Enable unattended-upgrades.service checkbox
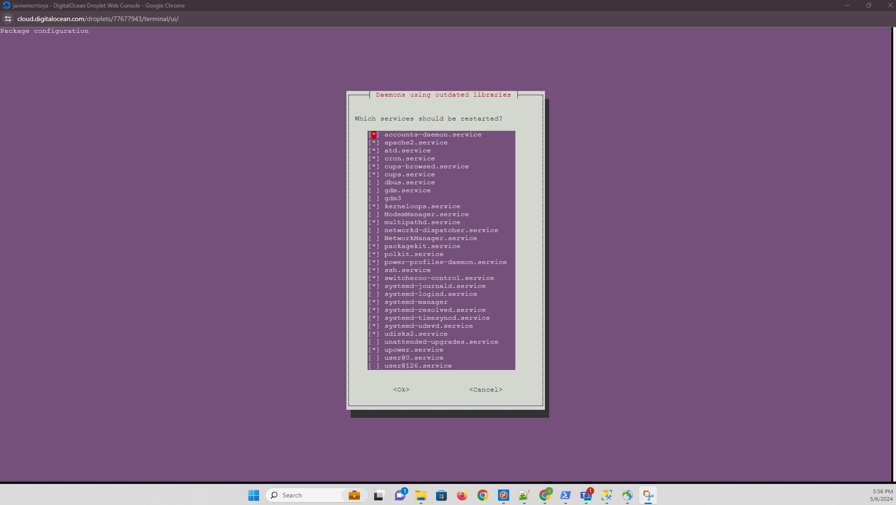This screenshot has width=896, height=505. click(x=374, y=342)
